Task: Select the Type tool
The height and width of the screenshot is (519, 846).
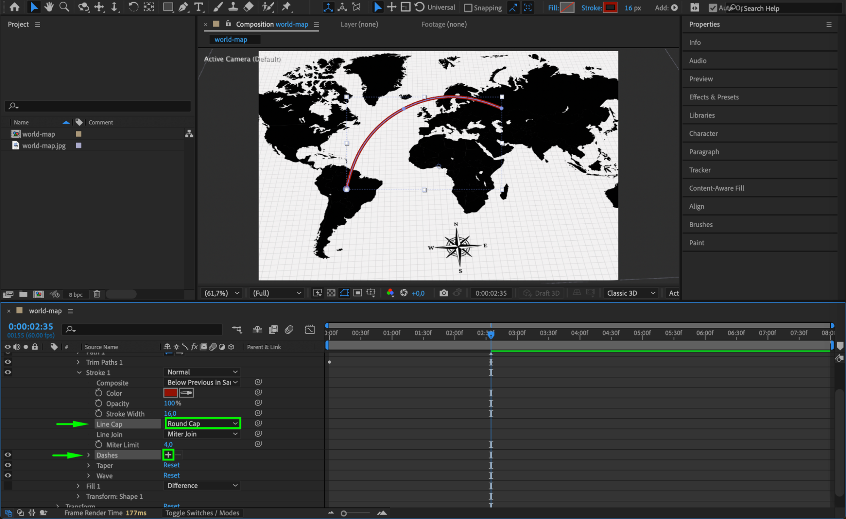Action: 198,7
